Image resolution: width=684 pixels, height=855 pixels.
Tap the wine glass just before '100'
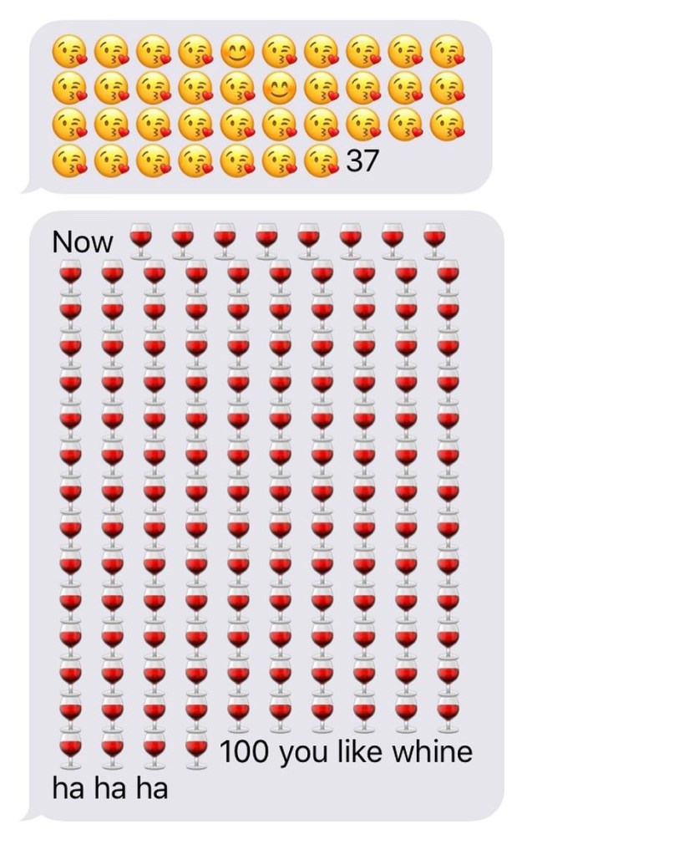pos(196,751)
